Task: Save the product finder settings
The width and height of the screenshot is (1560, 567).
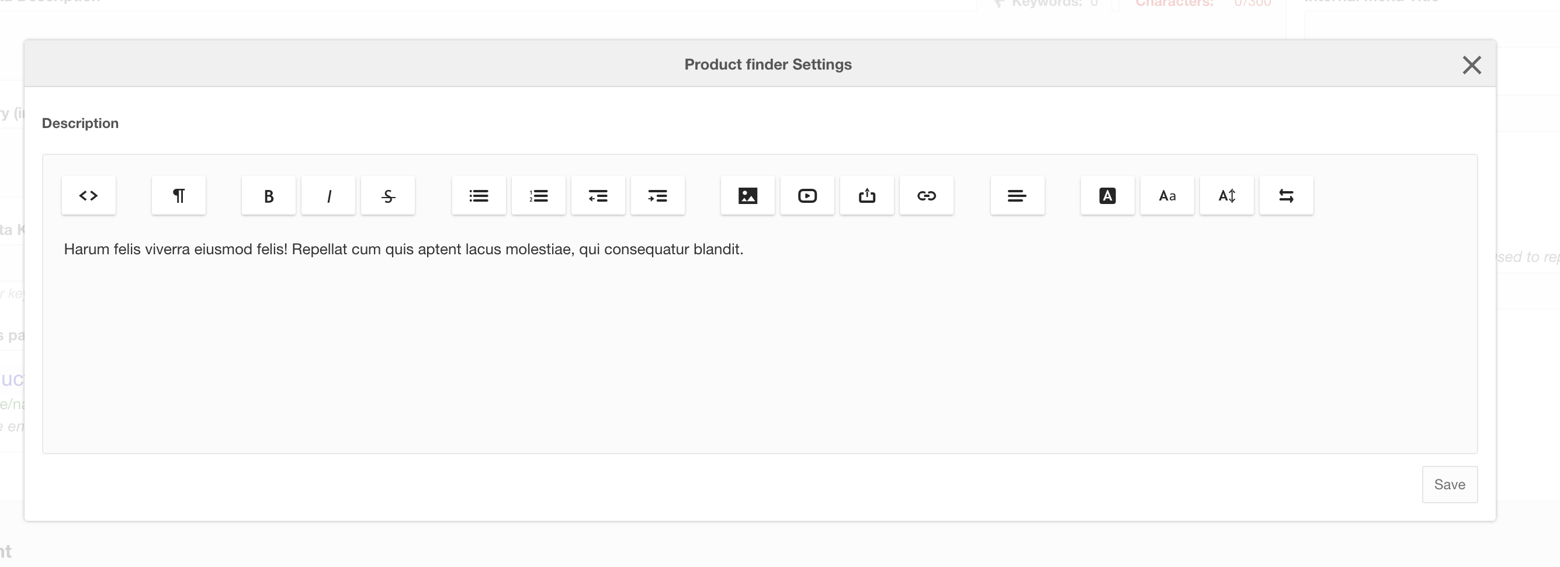Action: coord(1450,484)
